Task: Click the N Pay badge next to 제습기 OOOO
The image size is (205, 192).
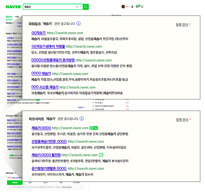Action: (94, 128)
